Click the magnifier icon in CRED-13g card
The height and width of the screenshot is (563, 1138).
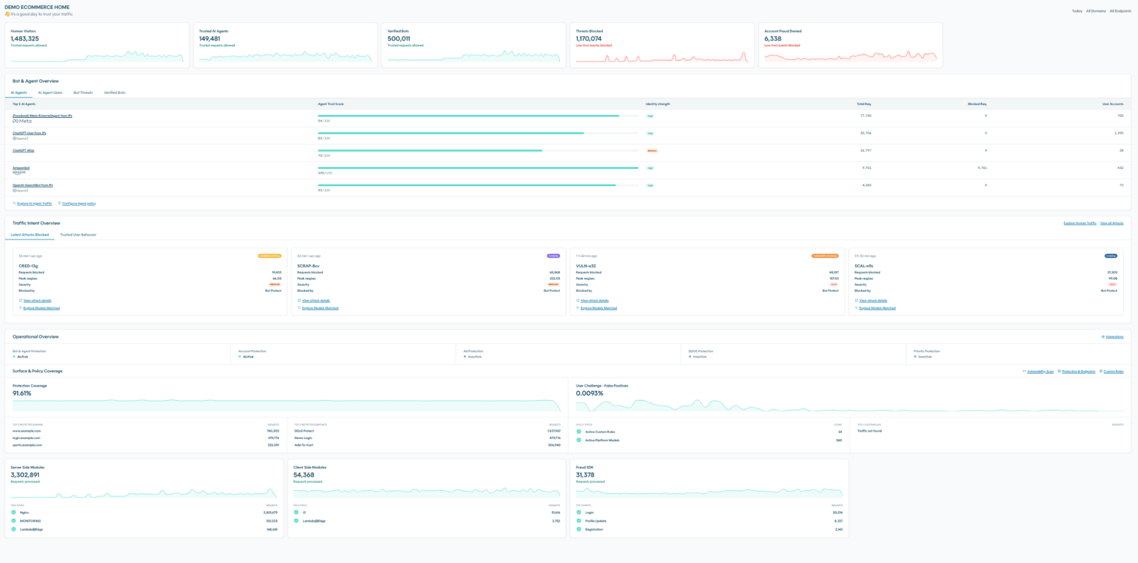(20, 308)
